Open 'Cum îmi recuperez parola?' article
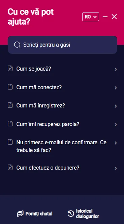 [x=62, y=124]
